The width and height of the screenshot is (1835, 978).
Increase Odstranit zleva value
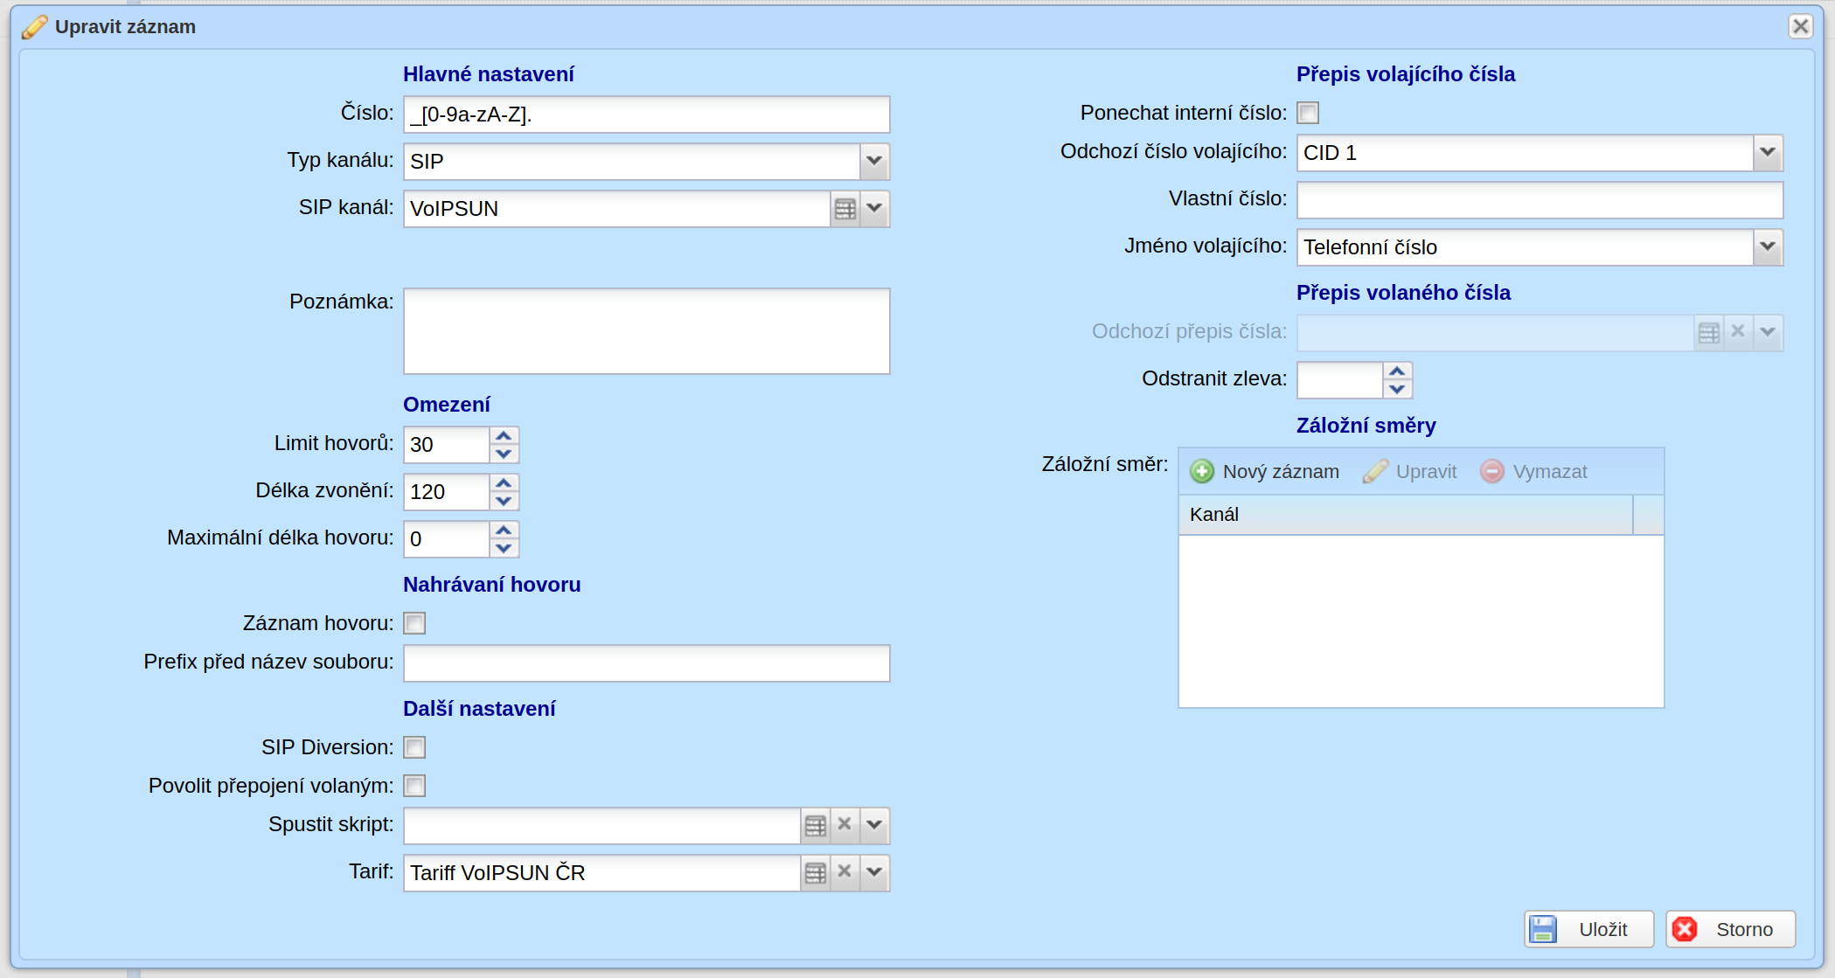click(x=1397, y=371)
